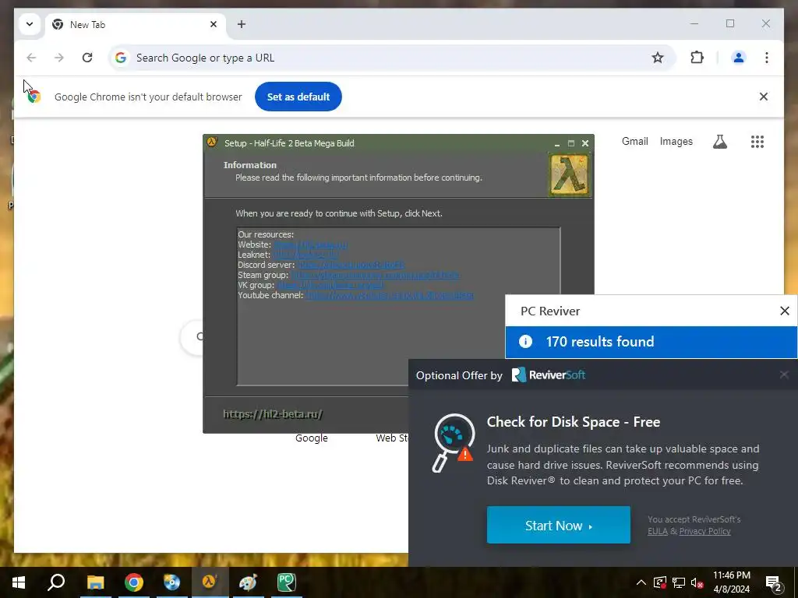The width and height of the screenshot is (798, 598).
Task: Open the ReviverSoft Privacy Policy link
Action: [704, 531]
